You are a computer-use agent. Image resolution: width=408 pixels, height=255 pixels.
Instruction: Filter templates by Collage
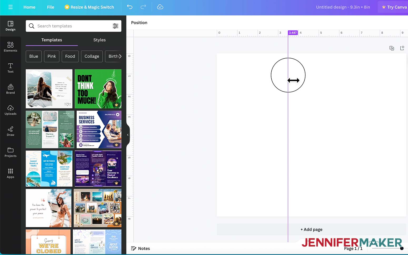point(92,56)
